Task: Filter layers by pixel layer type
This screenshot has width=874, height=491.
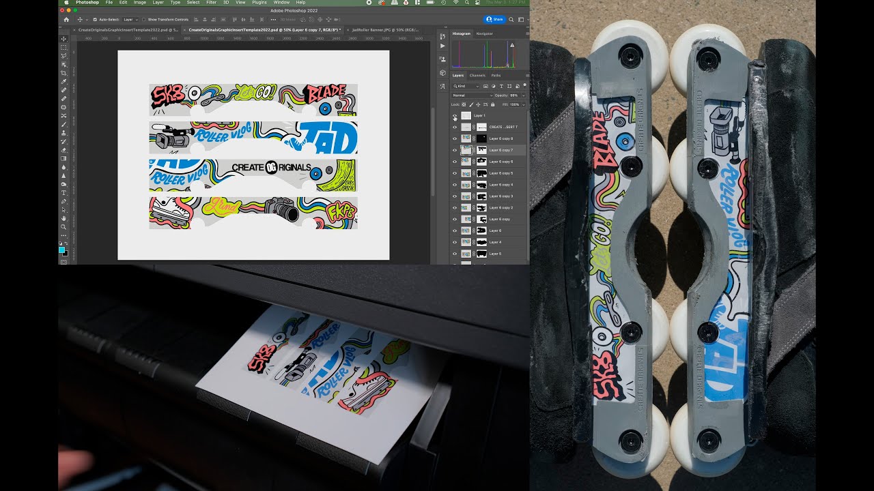Action: (486, 87)
